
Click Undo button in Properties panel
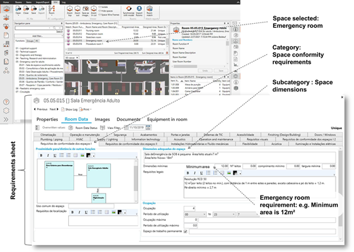(x=205, y=71)
